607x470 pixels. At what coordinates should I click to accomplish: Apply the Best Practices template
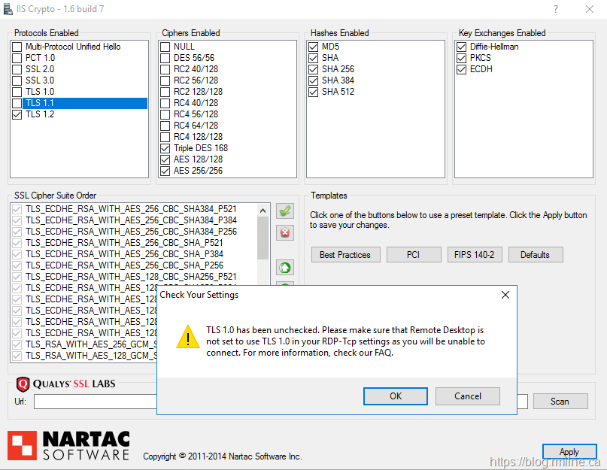(345, 255)
